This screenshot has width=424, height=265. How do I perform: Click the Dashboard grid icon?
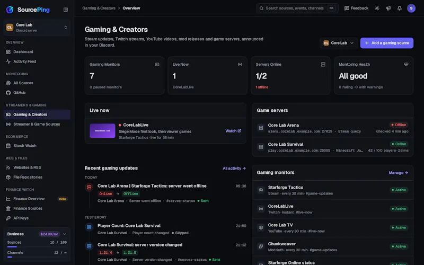(8, 51)
